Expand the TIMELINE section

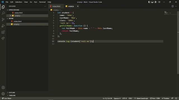click(x=27, y=96)
